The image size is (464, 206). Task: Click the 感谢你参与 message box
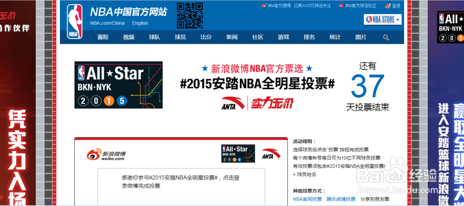click(181, 187)
